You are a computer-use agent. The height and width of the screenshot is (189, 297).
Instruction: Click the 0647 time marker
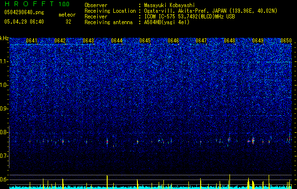click(201, 41)
